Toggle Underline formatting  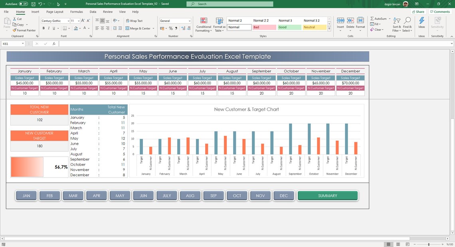[54, 28]
